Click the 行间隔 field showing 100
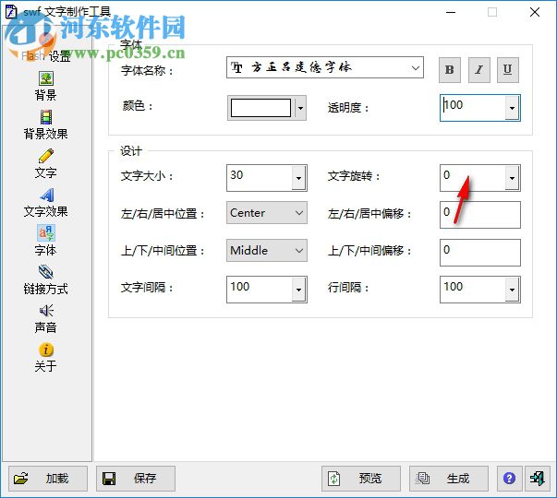 point(473,290)
